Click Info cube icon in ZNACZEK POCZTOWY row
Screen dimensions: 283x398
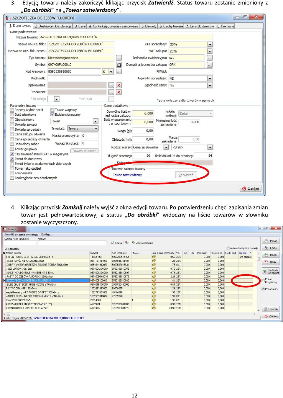154,300
